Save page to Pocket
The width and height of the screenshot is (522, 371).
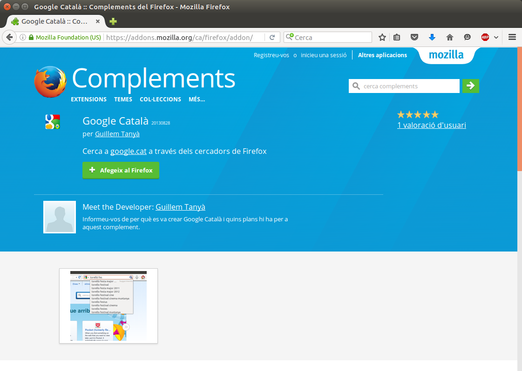(414, 37)
